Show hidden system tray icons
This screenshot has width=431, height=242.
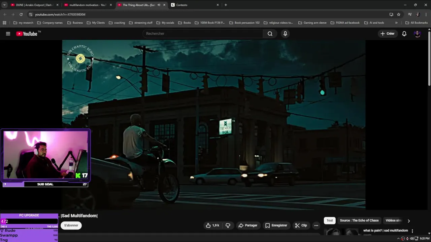click(399, 238)
